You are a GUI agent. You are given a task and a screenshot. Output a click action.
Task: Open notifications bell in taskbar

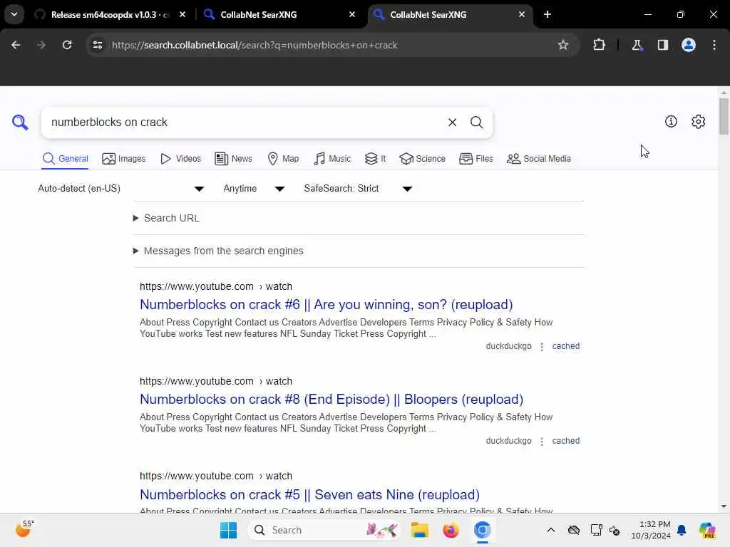click(682, 530)
